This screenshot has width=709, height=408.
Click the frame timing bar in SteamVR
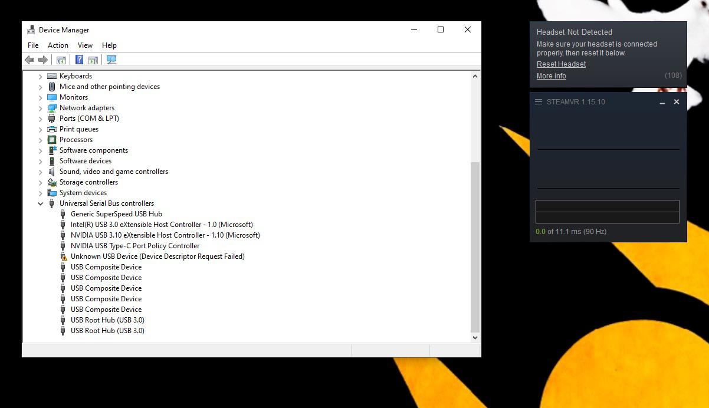pos(607,211)
